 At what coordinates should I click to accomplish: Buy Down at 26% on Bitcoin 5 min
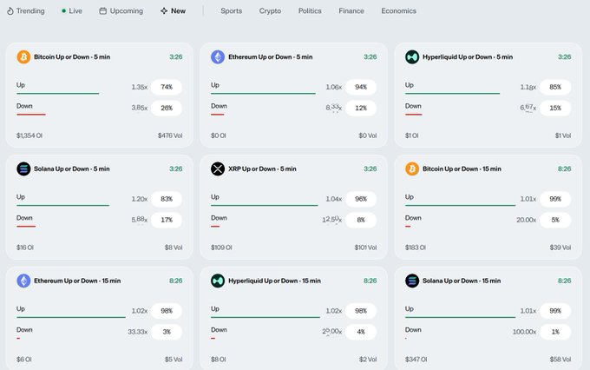point(167,108)
